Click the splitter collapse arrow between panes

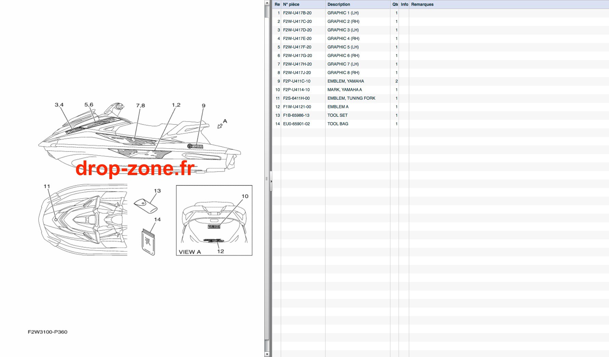(x=271, y=182)
